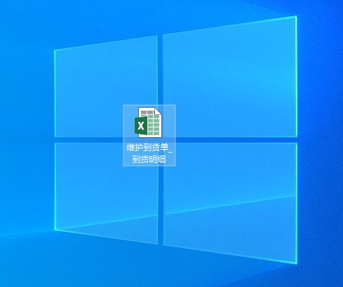The height and width of the screenshot is (287, 343).
Task: Click the folded page corner of Excel icon
Action: coord(159,111)
